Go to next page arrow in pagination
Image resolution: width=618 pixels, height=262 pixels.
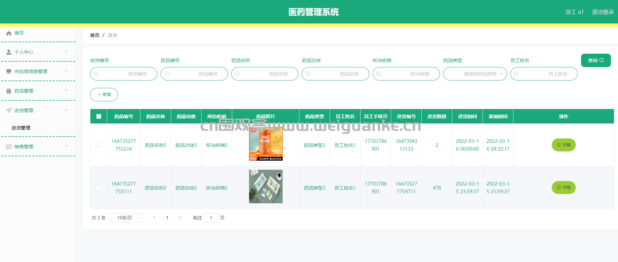pos(180,218)
